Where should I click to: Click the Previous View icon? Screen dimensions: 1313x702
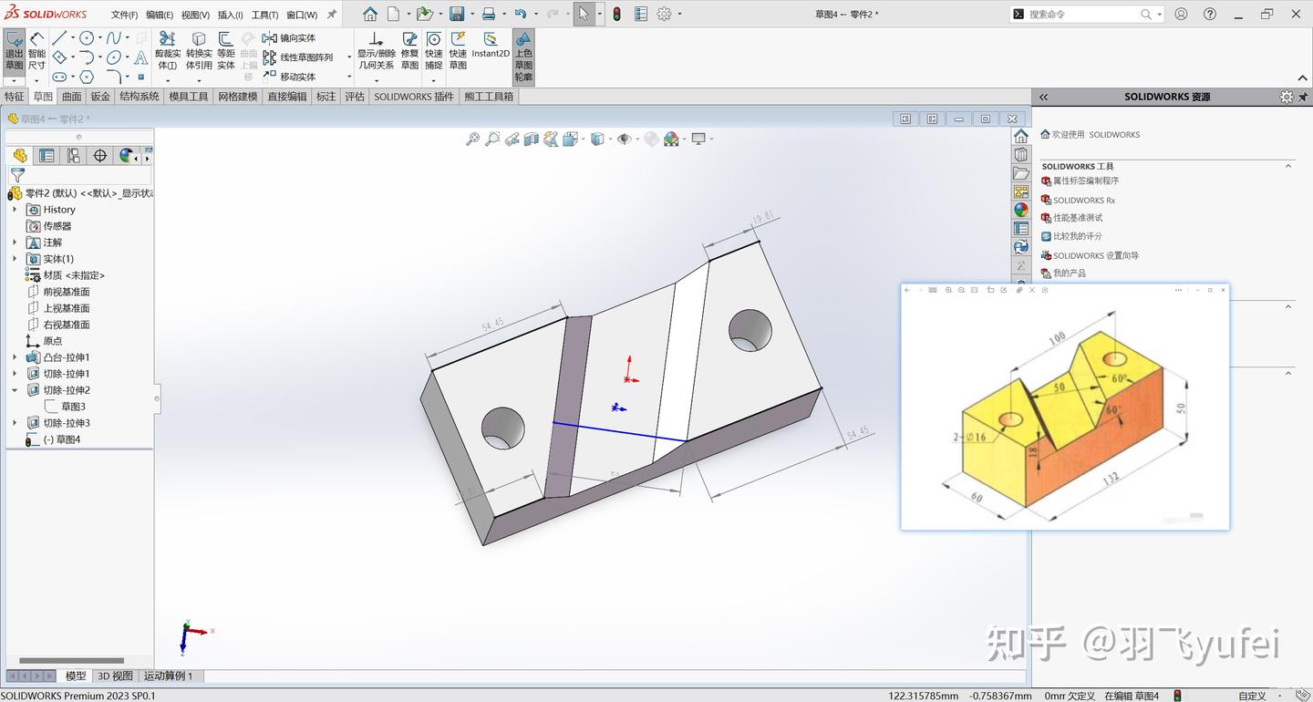pyautogui.click(x=512, y=139)
